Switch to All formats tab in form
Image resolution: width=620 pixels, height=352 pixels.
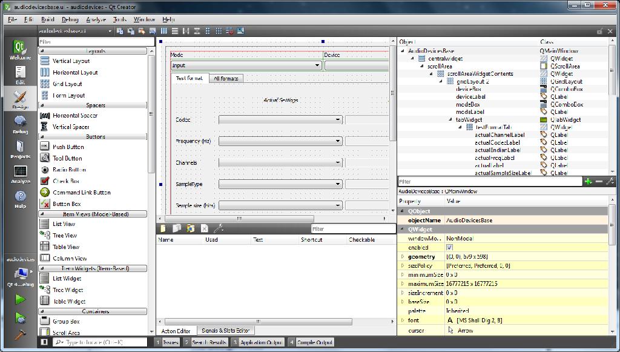[x=226, y=79]
